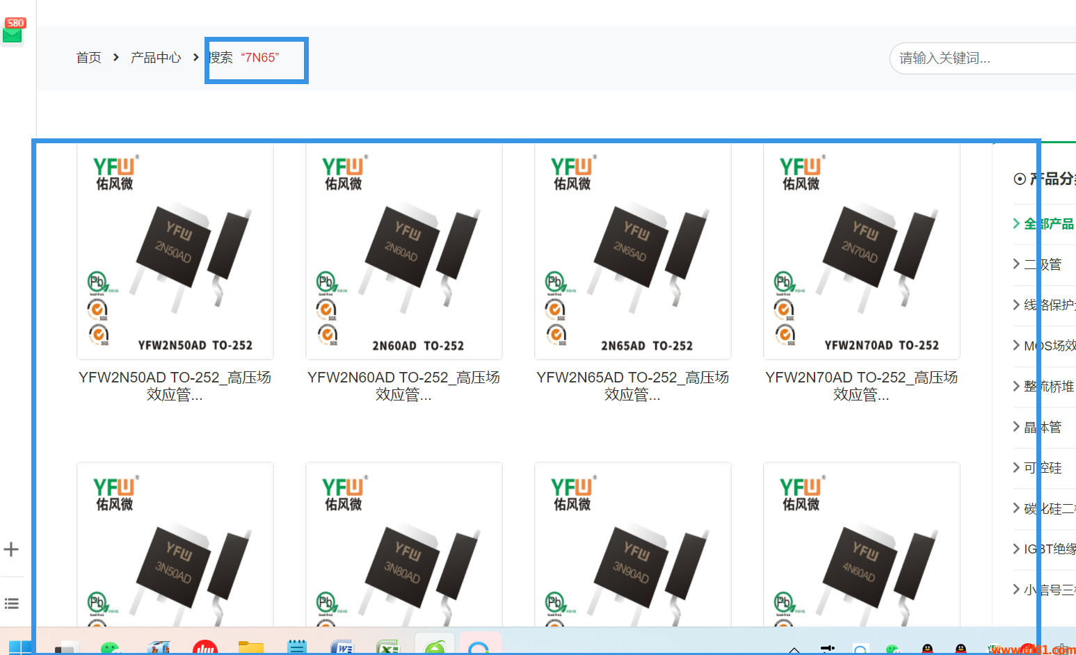Open the list icon in left sidebar

click(x=11, y=604)
